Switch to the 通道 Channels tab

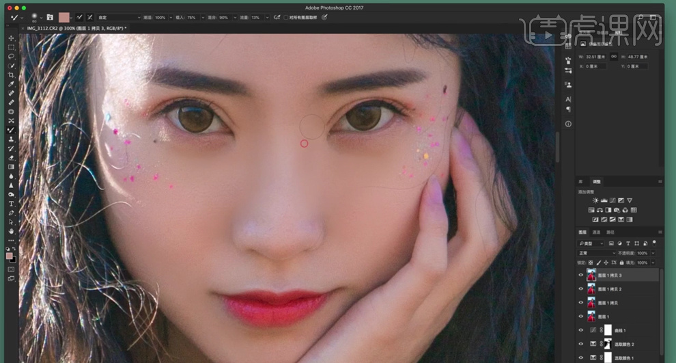596,232
